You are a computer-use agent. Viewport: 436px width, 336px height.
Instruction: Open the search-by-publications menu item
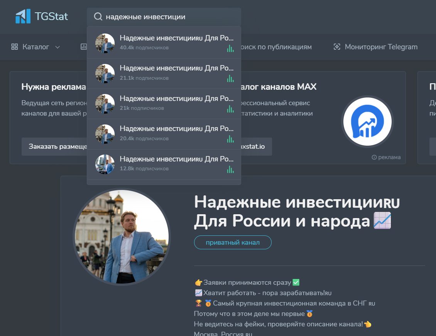pos(276,47)
